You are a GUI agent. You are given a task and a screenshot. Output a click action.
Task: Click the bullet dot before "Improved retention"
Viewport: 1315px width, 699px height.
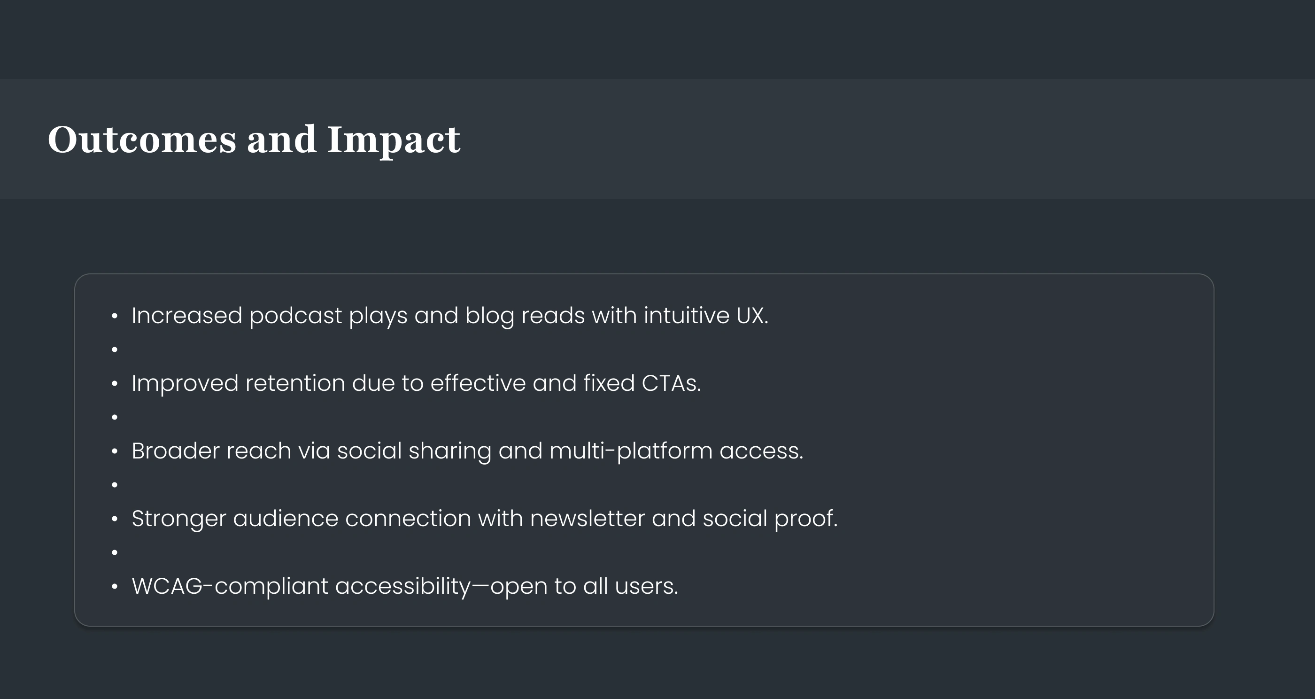pyautogui.click(x=114, y=383)
